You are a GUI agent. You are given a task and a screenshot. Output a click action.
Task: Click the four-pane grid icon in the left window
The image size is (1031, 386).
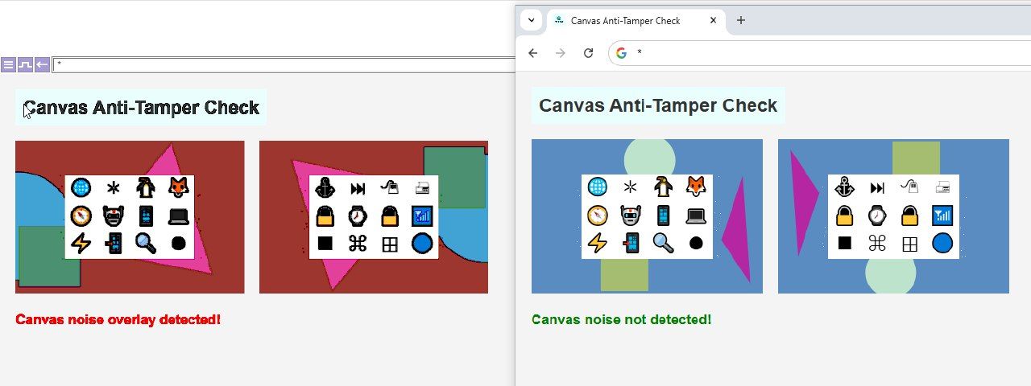pos(390,244)
